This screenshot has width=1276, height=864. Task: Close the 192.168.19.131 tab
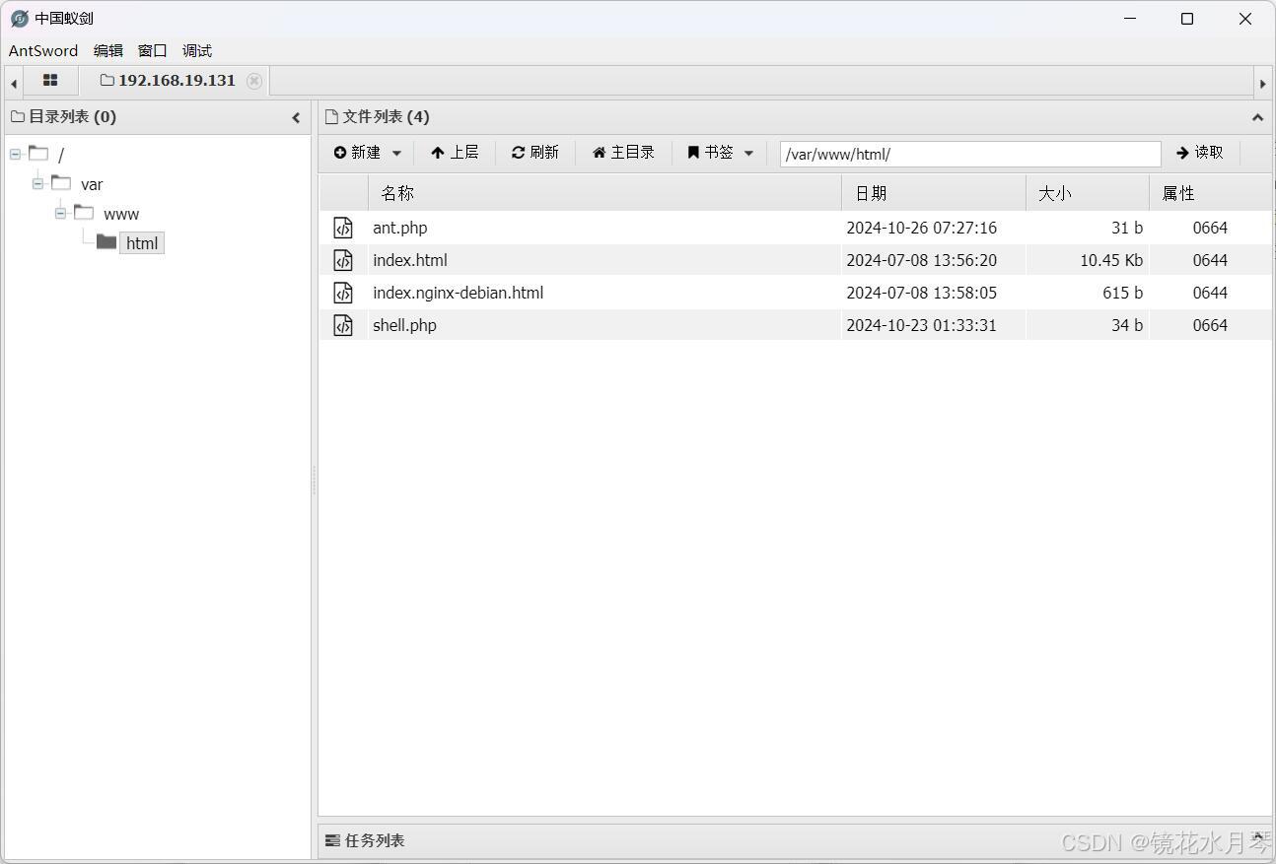(254, 81)
